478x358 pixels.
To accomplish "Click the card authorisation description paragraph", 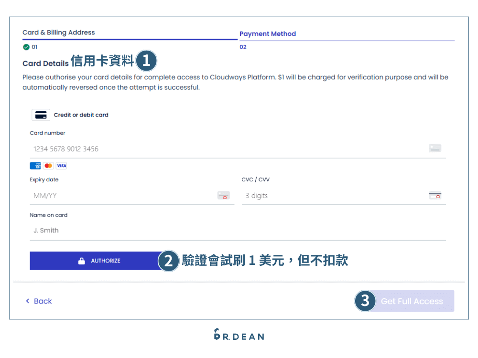I will click(235, 82).
